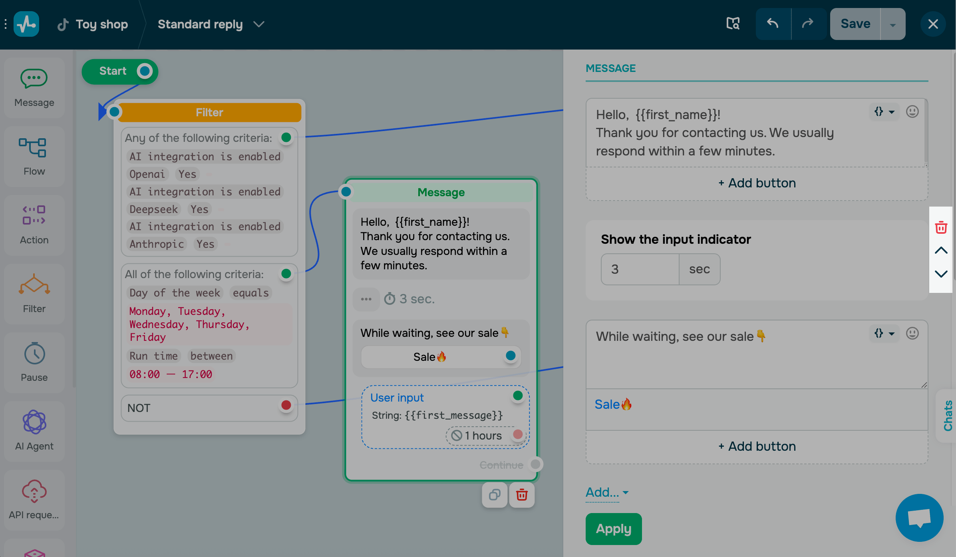This screenshot has width=956, height=557.
Task: Select the Message block in sidebar
Action: (34, 88)
